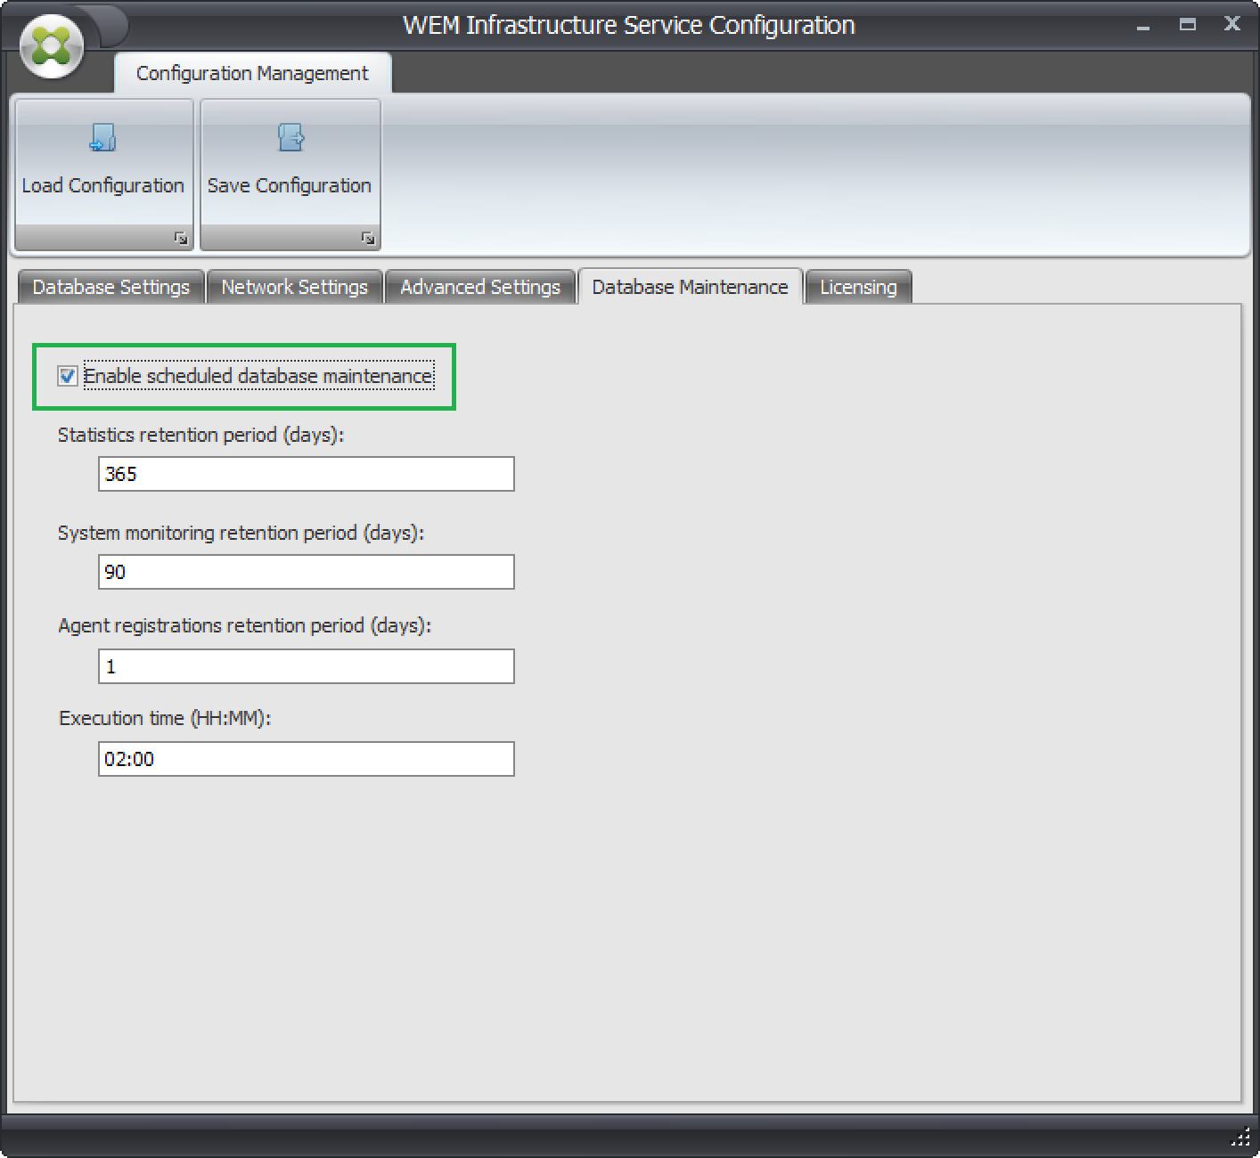The width and height of the screenshot is (1260, 1158).
Task: Select the Execution time input field
Action: (x=306, y=759)
